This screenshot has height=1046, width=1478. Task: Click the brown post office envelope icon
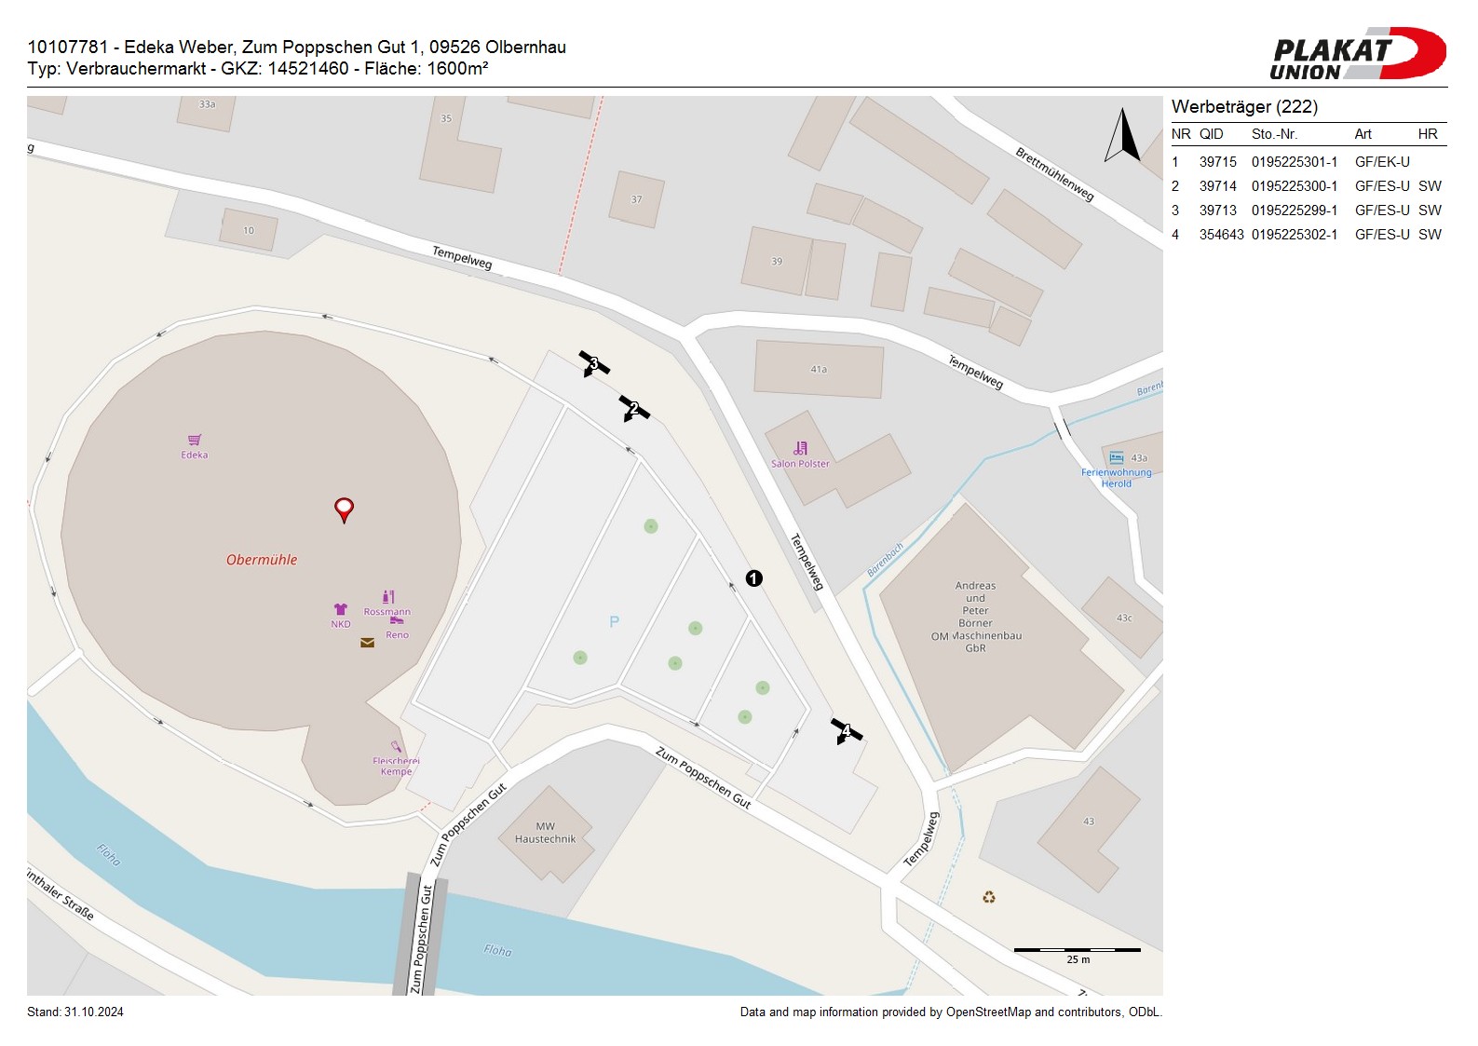pos(368,643)
